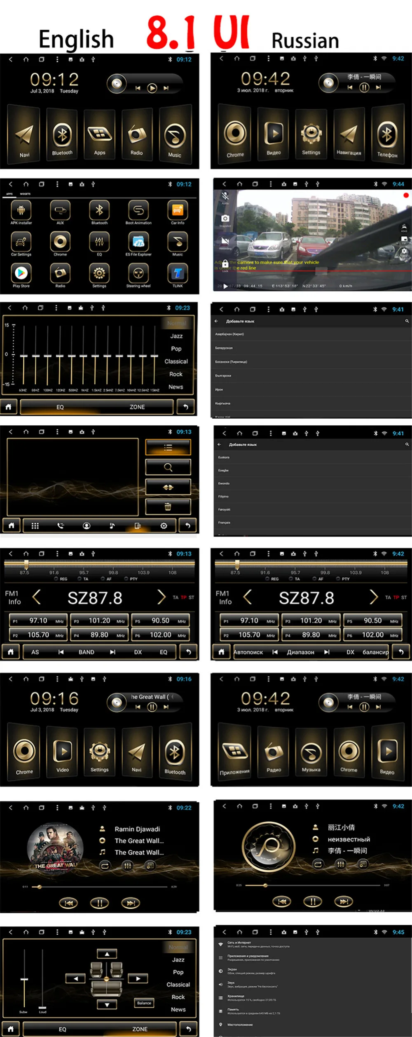Select the WIDGETS tab in app drawer
The image size is (412, 1037).
pos(25,194)
